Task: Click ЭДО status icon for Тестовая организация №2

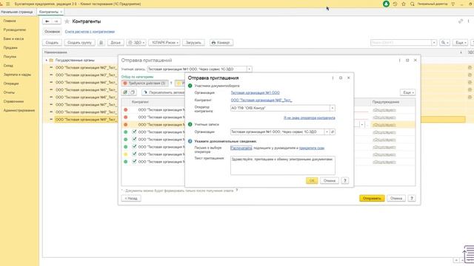Action: pyautogui.click(x=470, y=67)
